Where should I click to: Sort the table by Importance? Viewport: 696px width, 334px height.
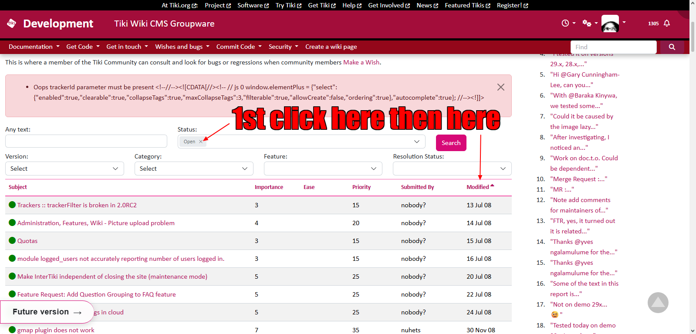pos(269,187)
